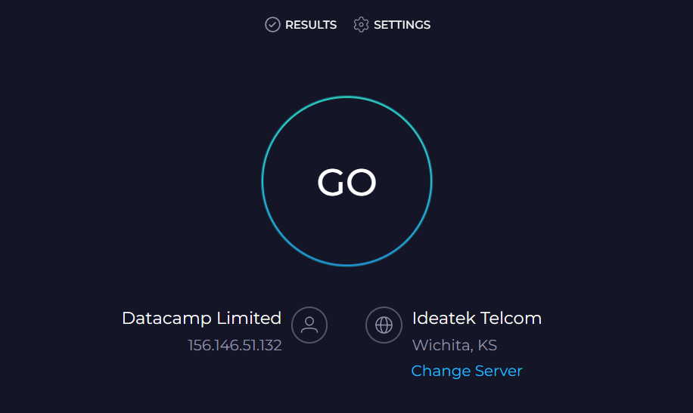Click the letter O inside the GO circle
Screen dimensions: 693x413
pyautogui.click(x=362, y=182)
